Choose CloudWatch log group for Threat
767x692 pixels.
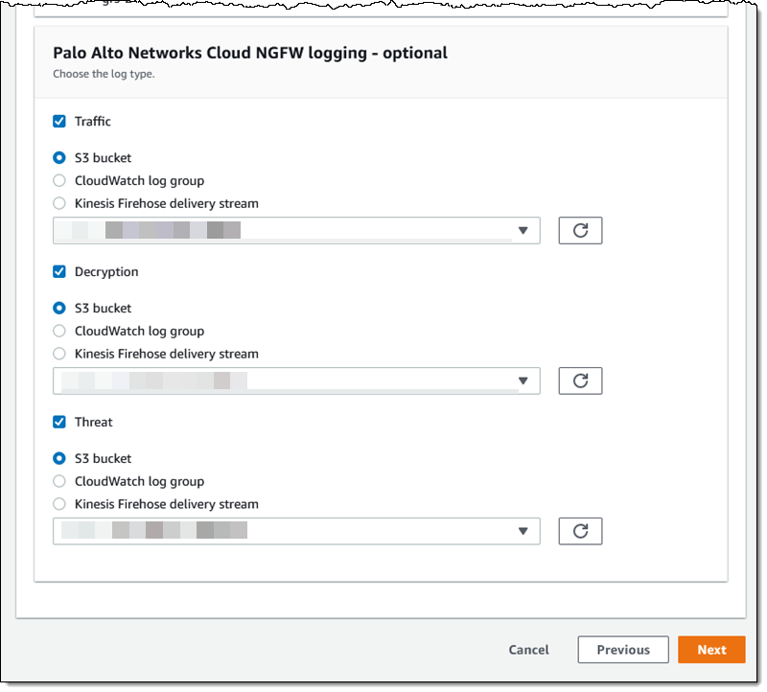coord(59,481)
